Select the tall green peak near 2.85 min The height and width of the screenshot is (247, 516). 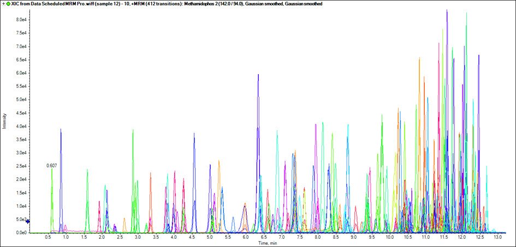tap(133, 130)
